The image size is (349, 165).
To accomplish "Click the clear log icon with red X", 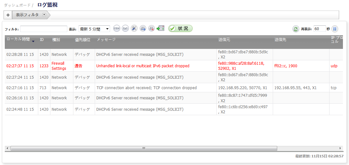I will click(x=152, y=29).
